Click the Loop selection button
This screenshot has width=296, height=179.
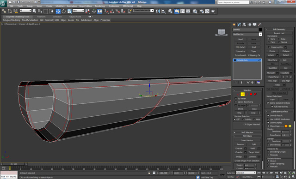point(253,113)
